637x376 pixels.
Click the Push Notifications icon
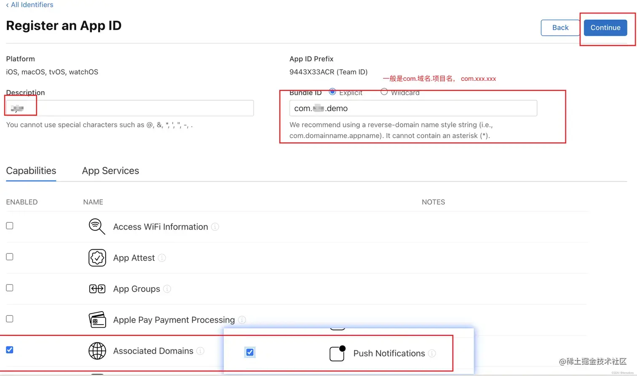(337, 353)
